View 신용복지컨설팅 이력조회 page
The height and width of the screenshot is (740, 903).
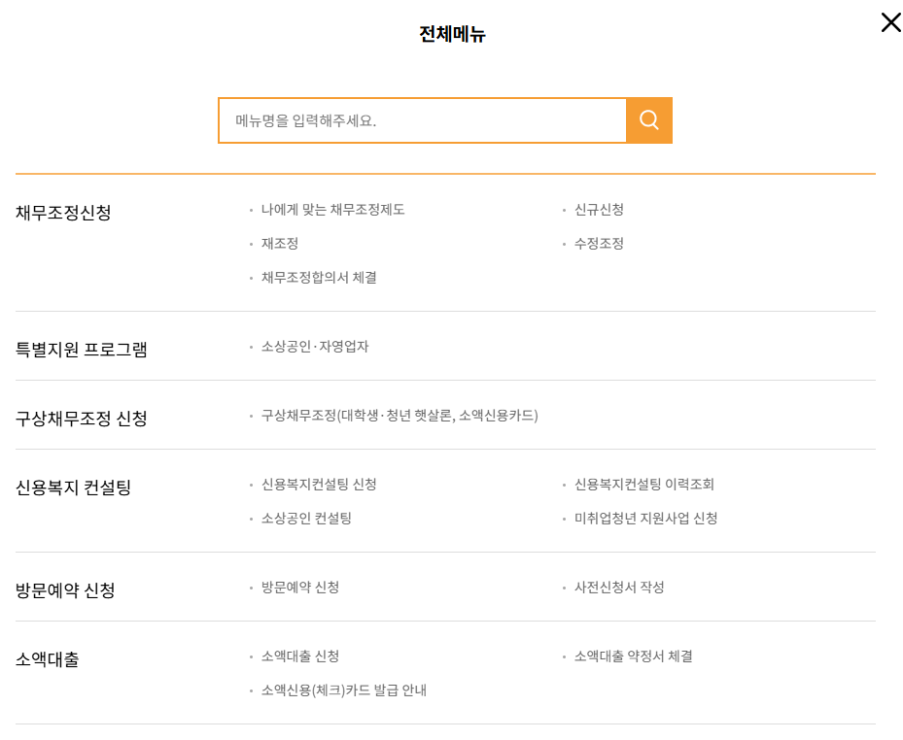[x=644, y=485]
